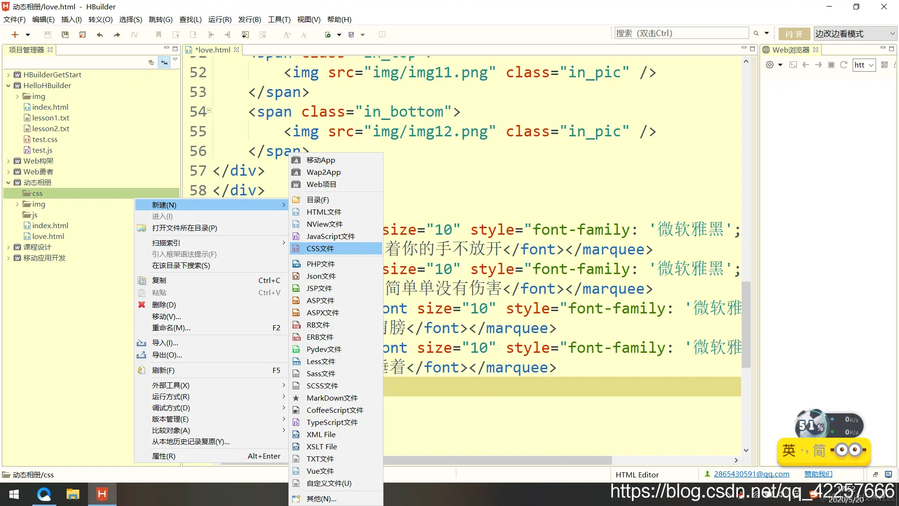The width and height of the screenshot is (899, 506).
Task: Collapse the 动态相册 project tree
Action: (8, 183)
